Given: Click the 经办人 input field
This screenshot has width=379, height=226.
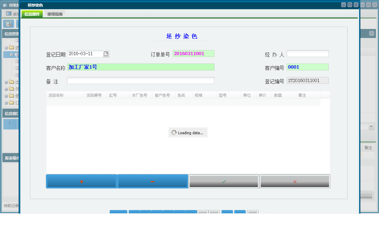Looking at the screenshot, I should click(308, 54).
